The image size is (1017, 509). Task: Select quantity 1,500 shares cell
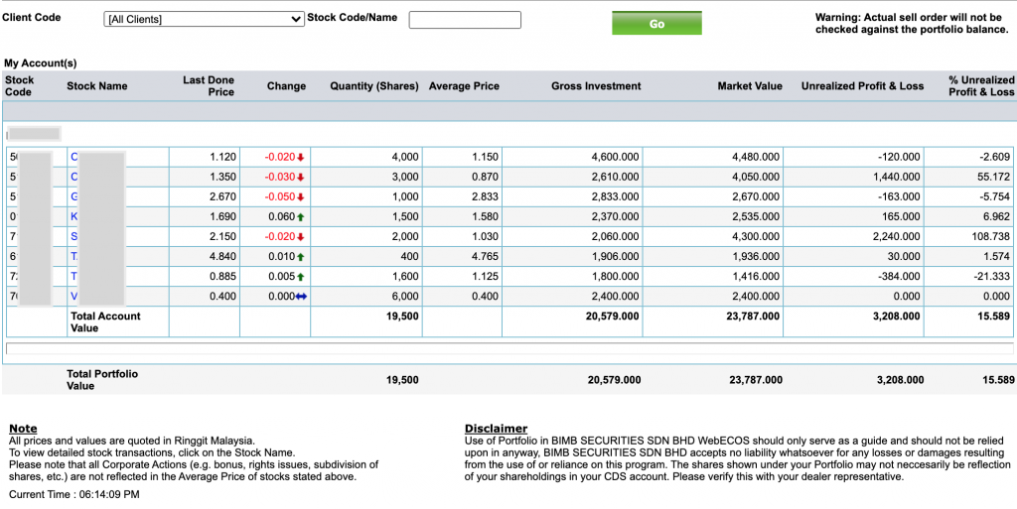[405, 217]
